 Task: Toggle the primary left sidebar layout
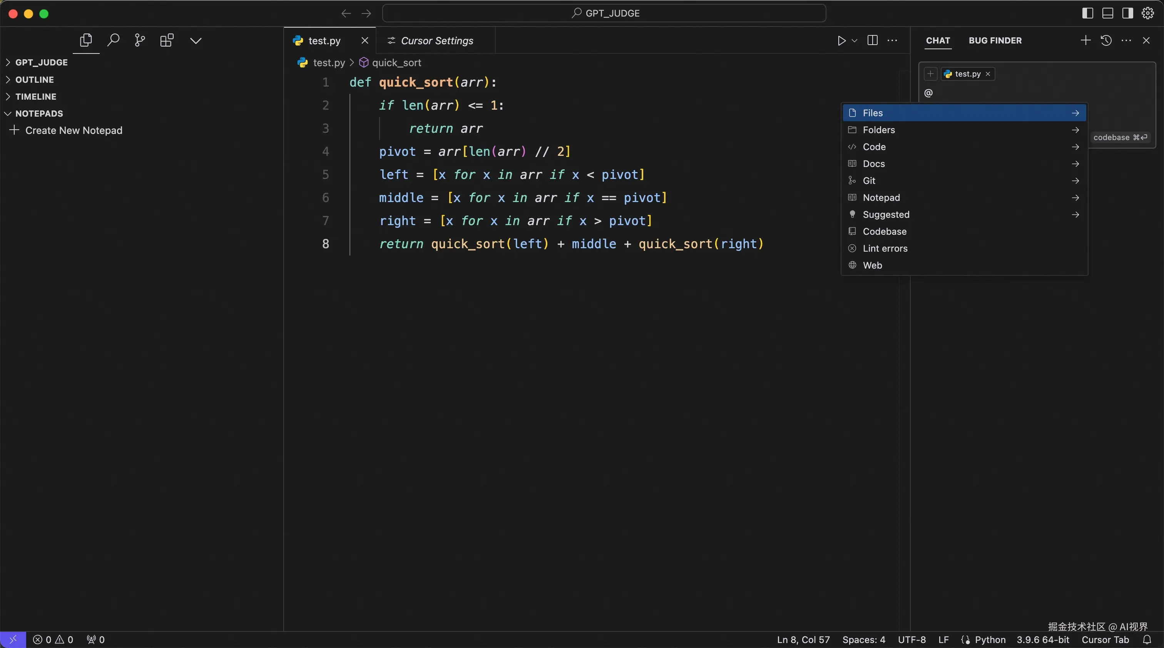point(1088,13)
